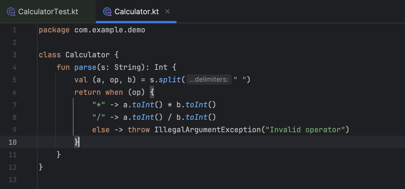This screenshot has height=189, width=405.
Task: Close the Calculator.kt editor tab
Action: (x=167, y=11)
